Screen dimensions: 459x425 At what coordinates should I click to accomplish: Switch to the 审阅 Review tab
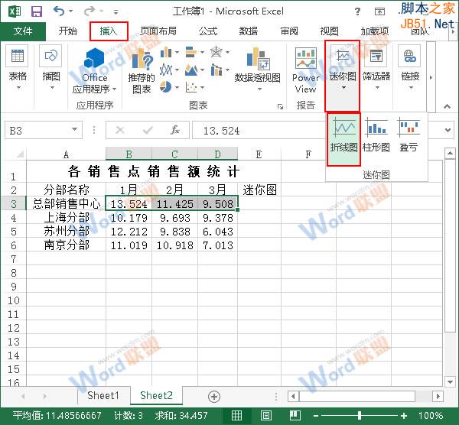coord(289,31)
